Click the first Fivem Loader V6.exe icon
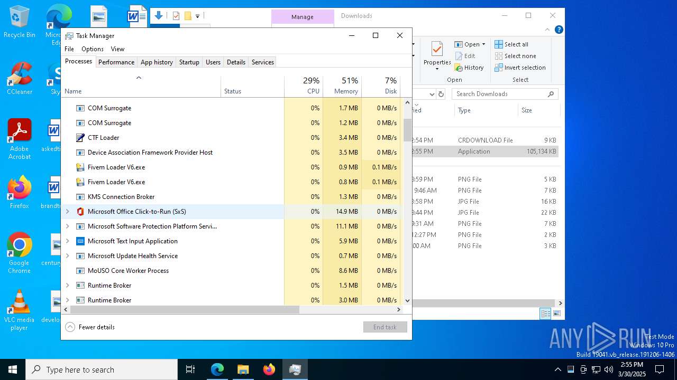677x380 pixels. tap(80, 167)
